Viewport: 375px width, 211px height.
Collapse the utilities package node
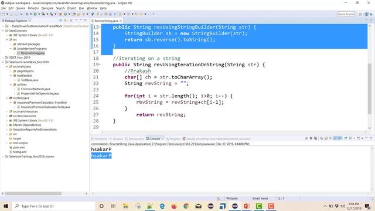click(11, 84)
